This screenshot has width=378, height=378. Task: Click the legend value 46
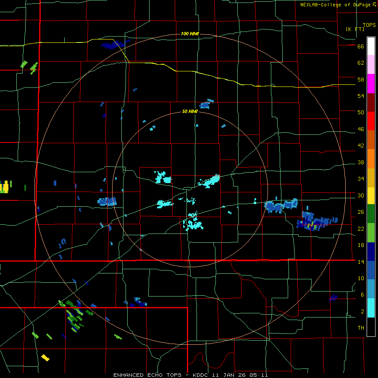point(361,129)
